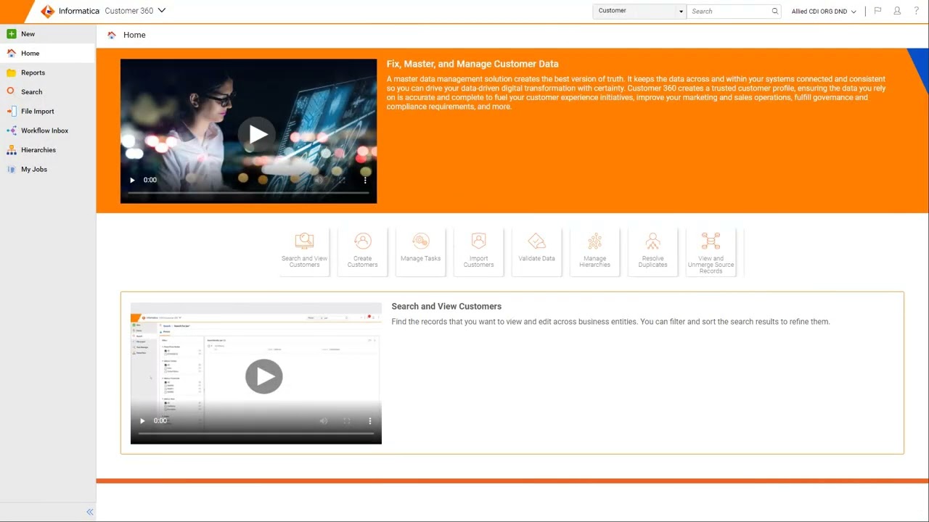Click the mute speaker on lower video
The height and width of the screenshot is (522, 929).
coord(324,420)
